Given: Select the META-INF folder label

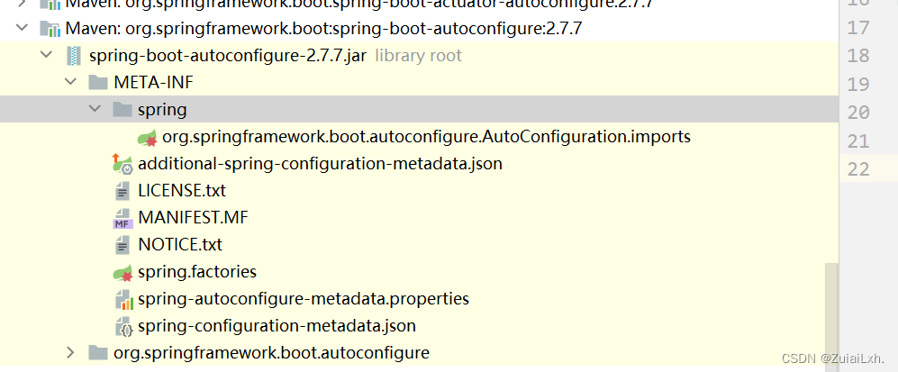Looking at the screenshot, I should point(153,82).
